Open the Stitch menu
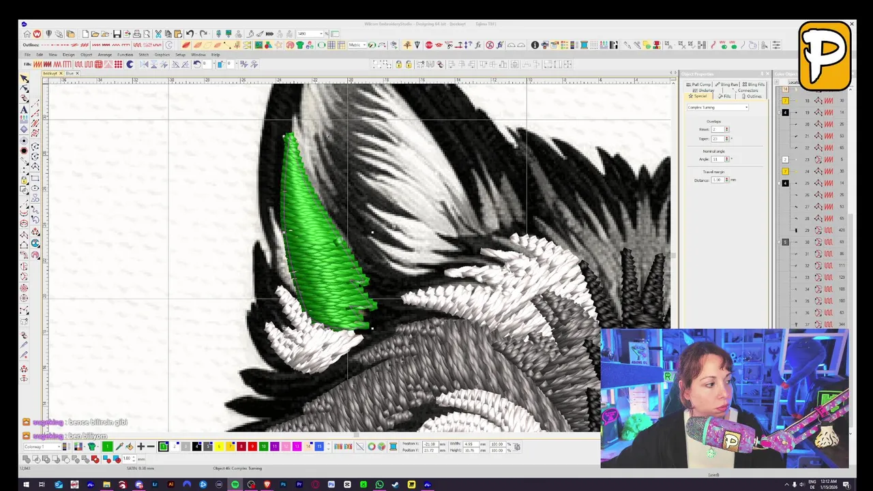This screenshot has height=491, width=873. [143, 55]
